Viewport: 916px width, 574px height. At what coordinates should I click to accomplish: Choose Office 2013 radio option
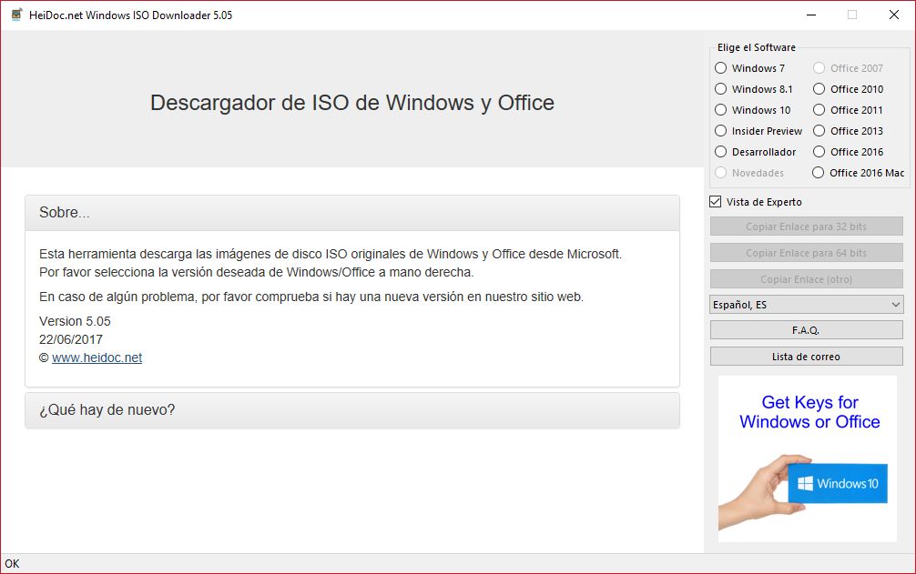tap(849, 131)
